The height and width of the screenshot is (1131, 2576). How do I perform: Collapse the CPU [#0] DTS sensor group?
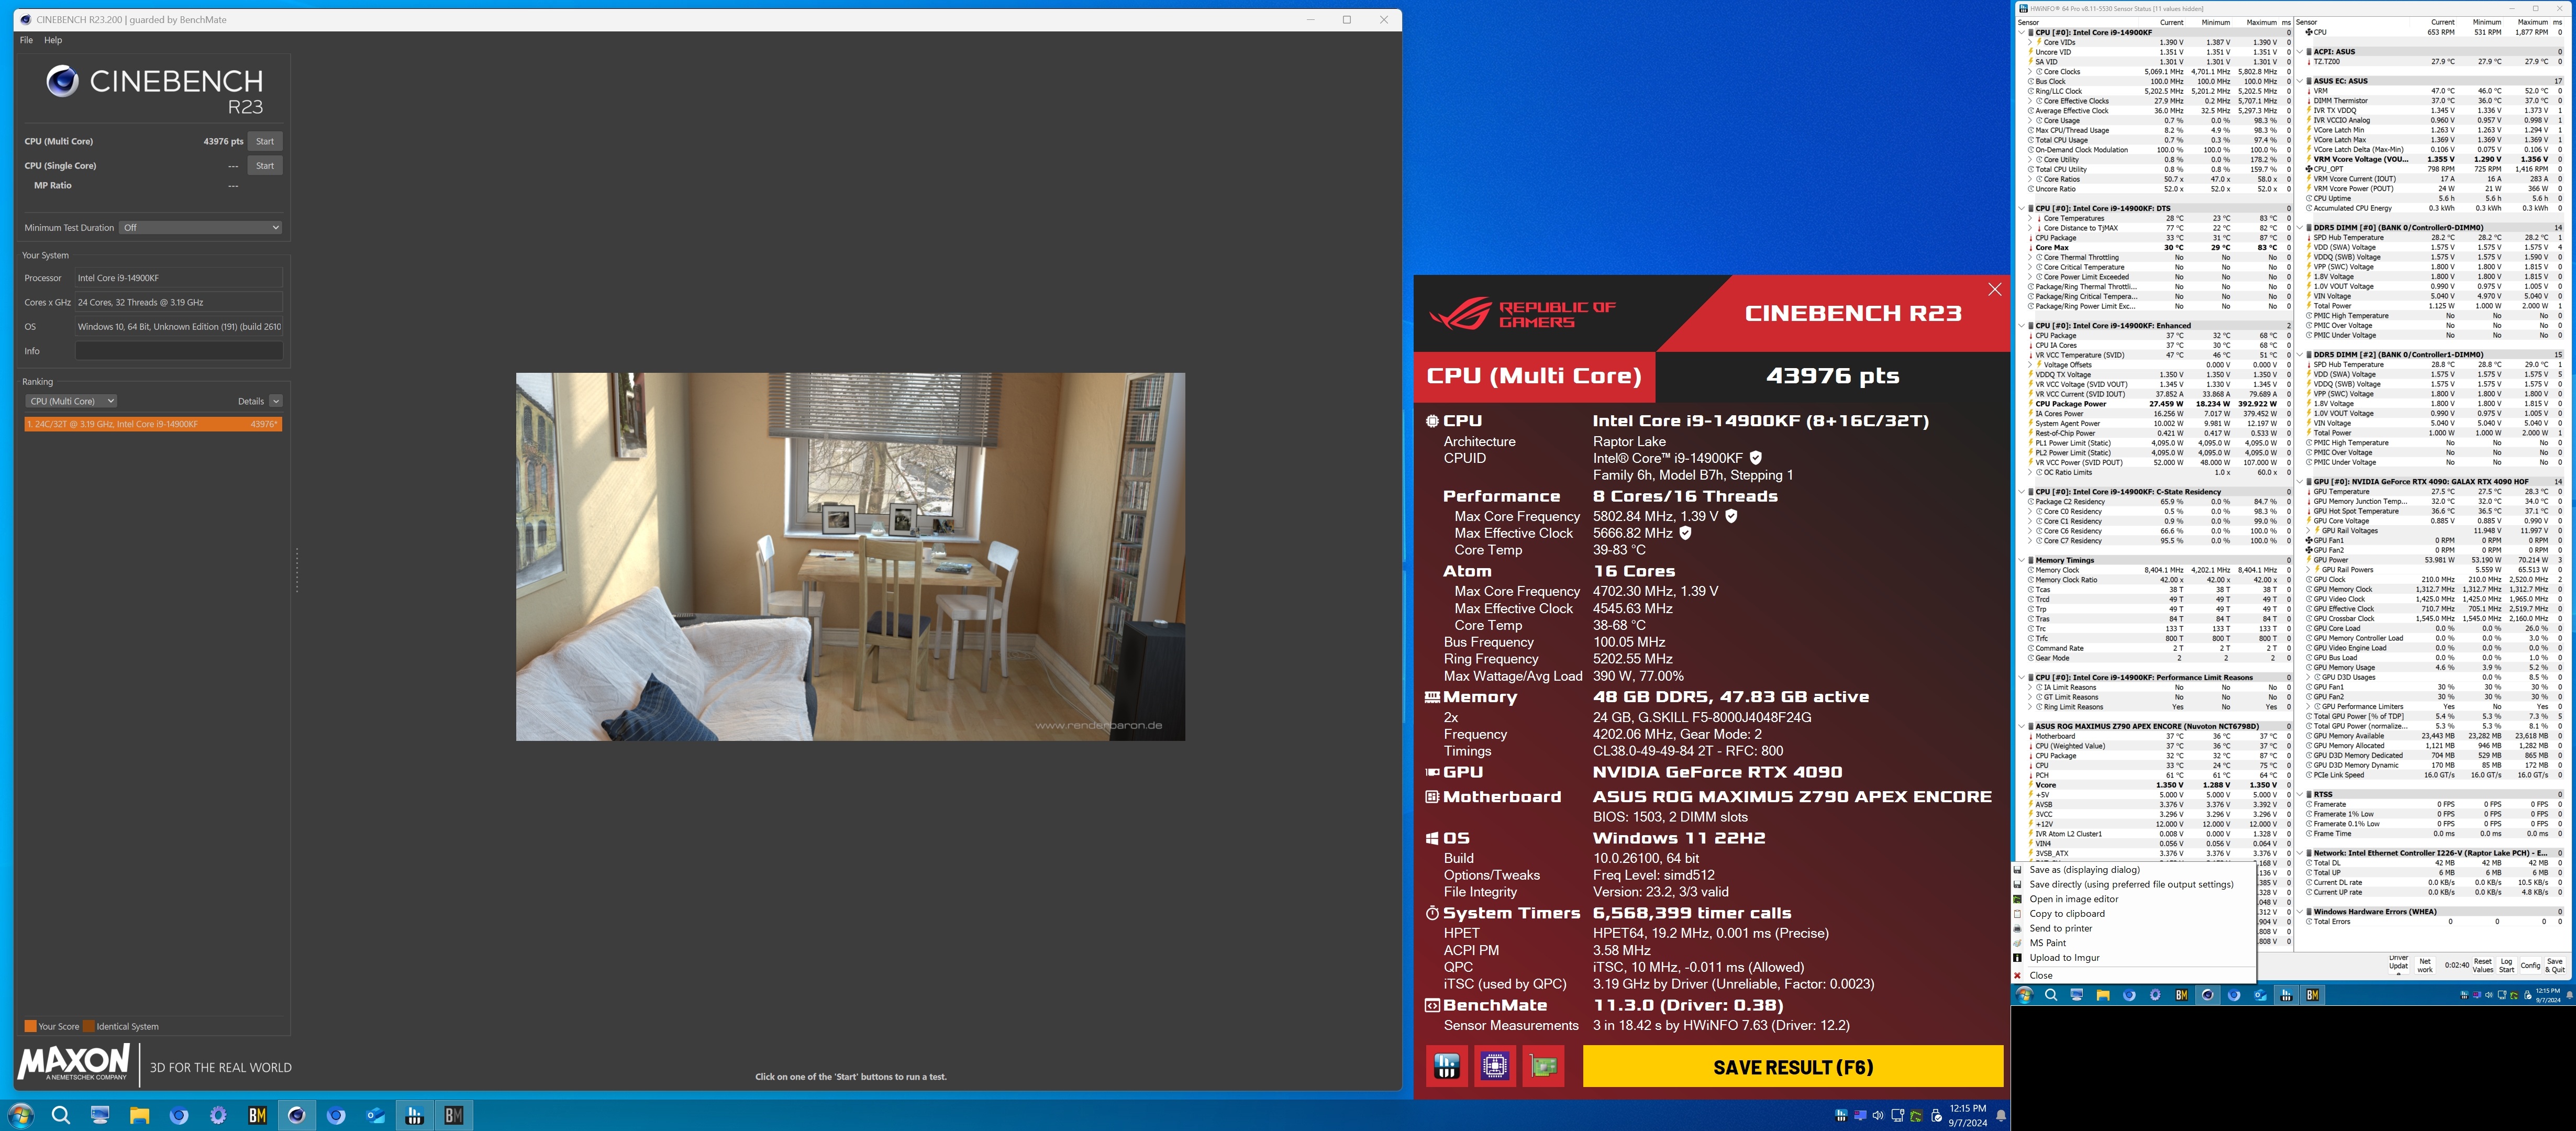[x=2021, y=208]
